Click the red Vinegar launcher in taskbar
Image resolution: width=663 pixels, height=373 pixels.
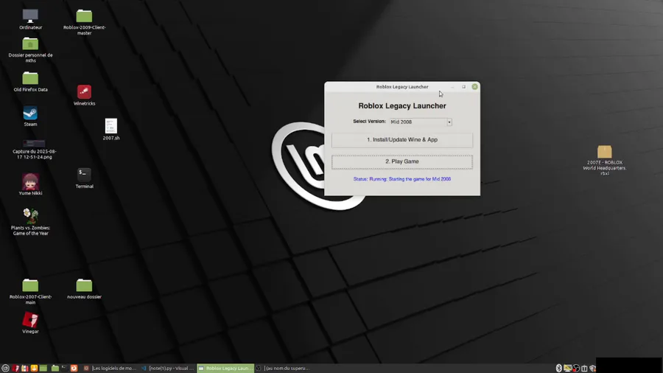15,369
